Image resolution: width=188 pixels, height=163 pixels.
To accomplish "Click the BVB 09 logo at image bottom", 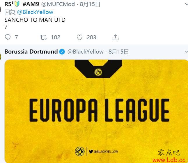I will pyautogui.click(x=80, y=151).
